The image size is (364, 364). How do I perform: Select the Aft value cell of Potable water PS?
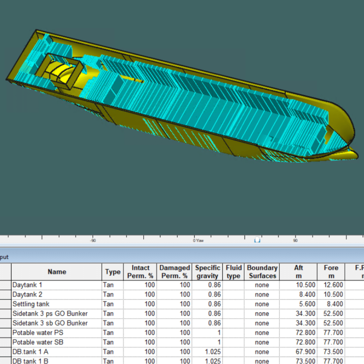(298, 333)
